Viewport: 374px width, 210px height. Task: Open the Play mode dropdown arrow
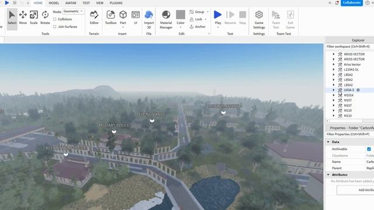[x=218, y=27]
